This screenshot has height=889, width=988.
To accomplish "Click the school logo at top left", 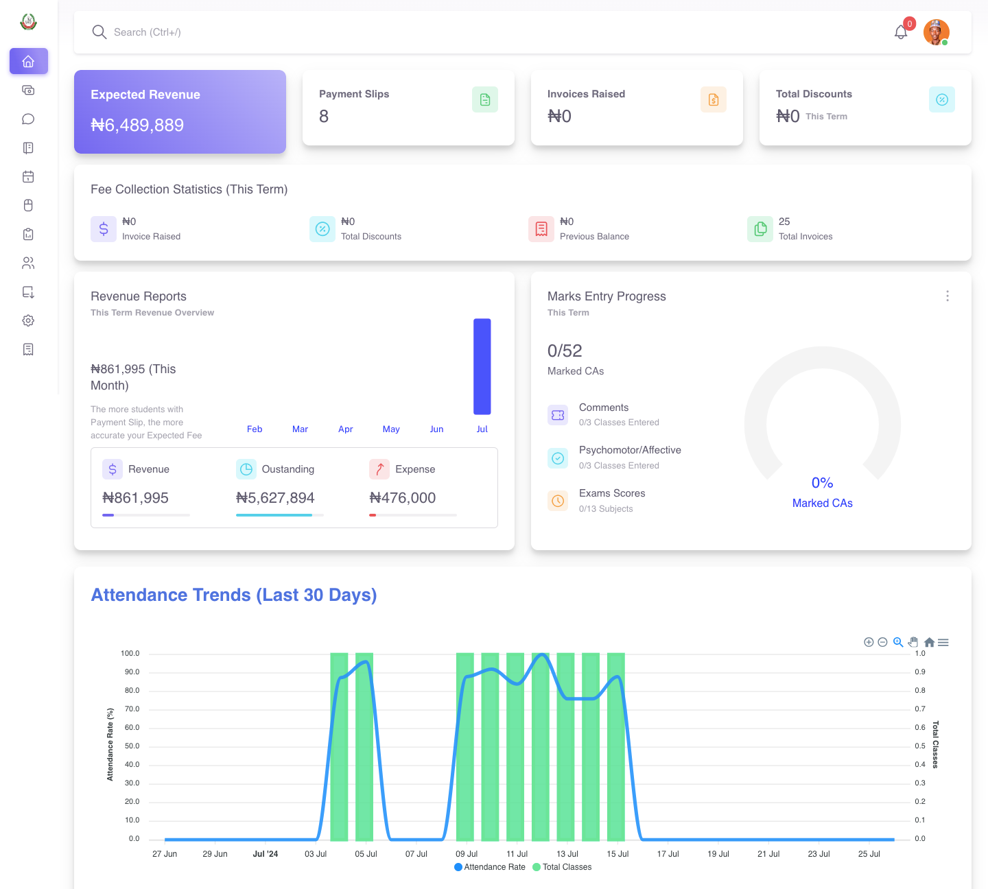I will tap(28, 22).
